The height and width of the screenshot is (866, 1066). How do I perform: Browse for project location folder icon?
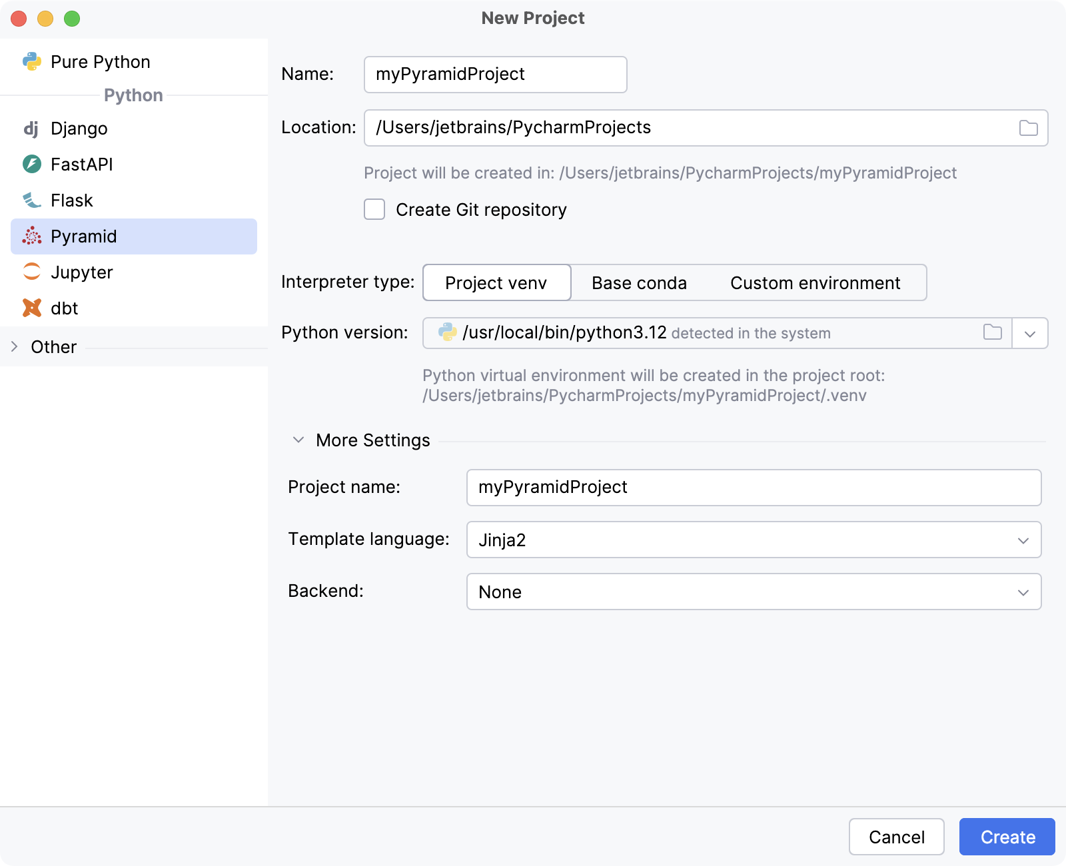pos(1028,128)
